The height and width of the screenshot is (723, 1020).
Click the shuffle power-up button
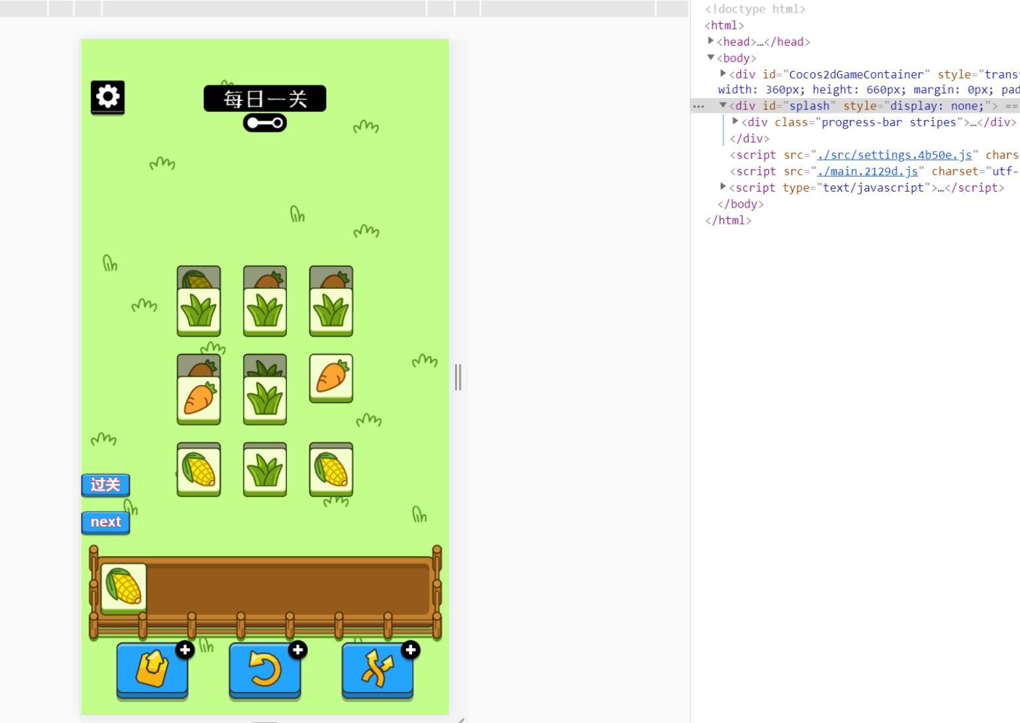pos(377,669)
